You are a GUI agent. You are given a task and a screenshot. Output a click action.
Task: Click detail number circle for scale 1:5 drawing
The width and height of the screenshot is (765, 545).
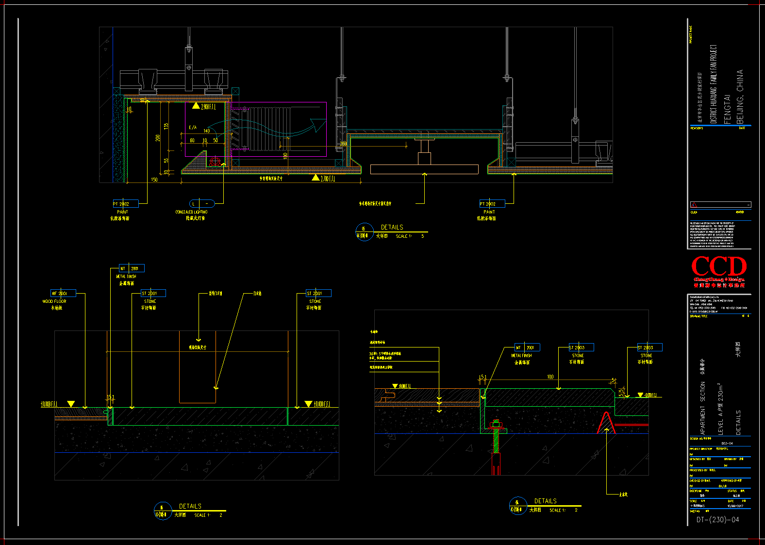(x=364, y=232)
